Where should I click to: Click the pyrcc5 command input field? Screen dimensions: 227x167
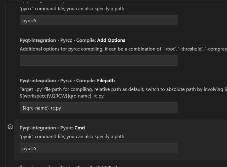(x=98, y=20)
